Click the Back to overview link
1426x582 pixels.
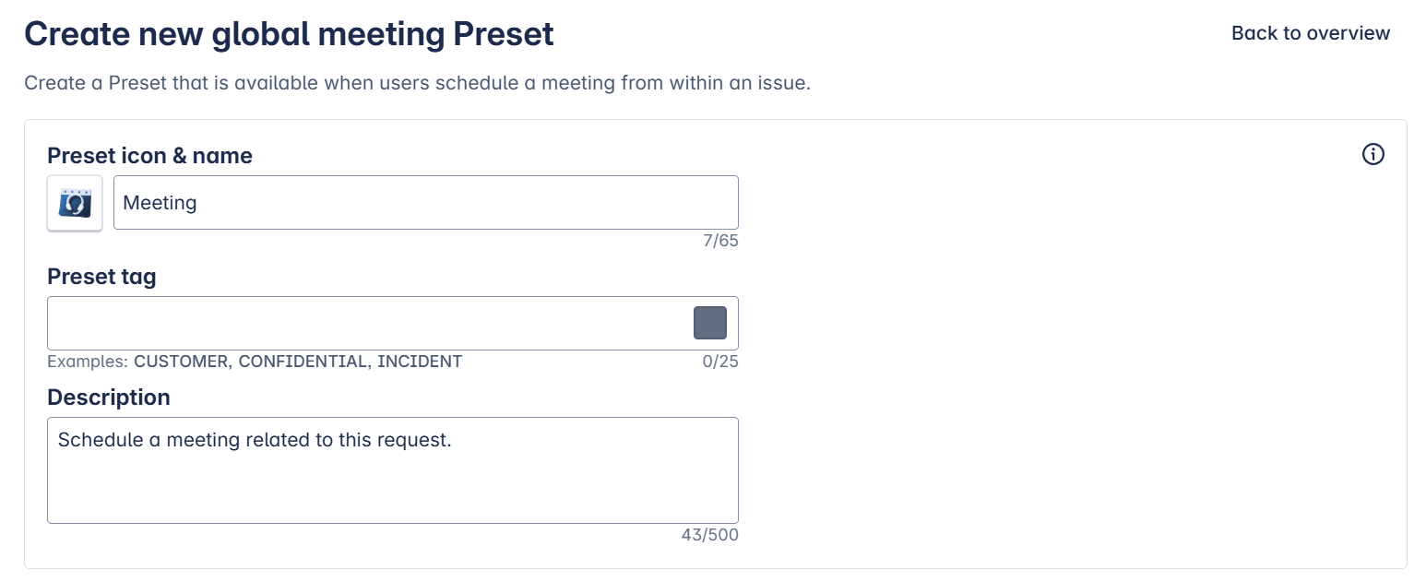click(x=1310, y=33)
